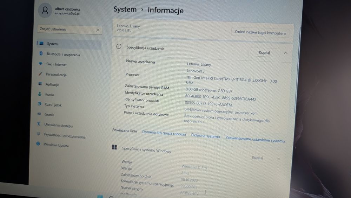Screen dimensions: 351x198
Task: Collapse the Specyfikacja systemu Windows section
Action: point(278,159)
